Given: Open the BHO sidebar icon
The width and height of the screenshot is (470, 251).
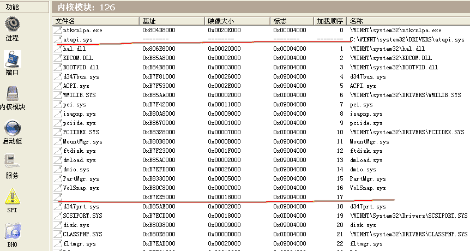Looking at the screenshot, I should (13, 231).
